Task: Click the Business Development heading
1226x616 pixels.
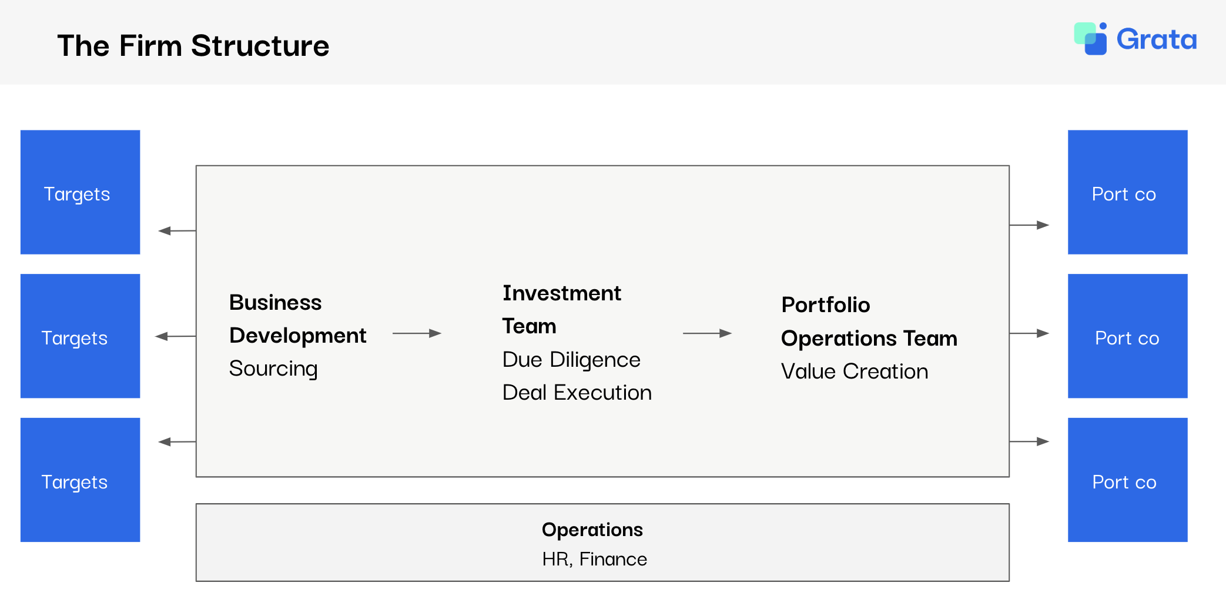Action: (297, 319)
